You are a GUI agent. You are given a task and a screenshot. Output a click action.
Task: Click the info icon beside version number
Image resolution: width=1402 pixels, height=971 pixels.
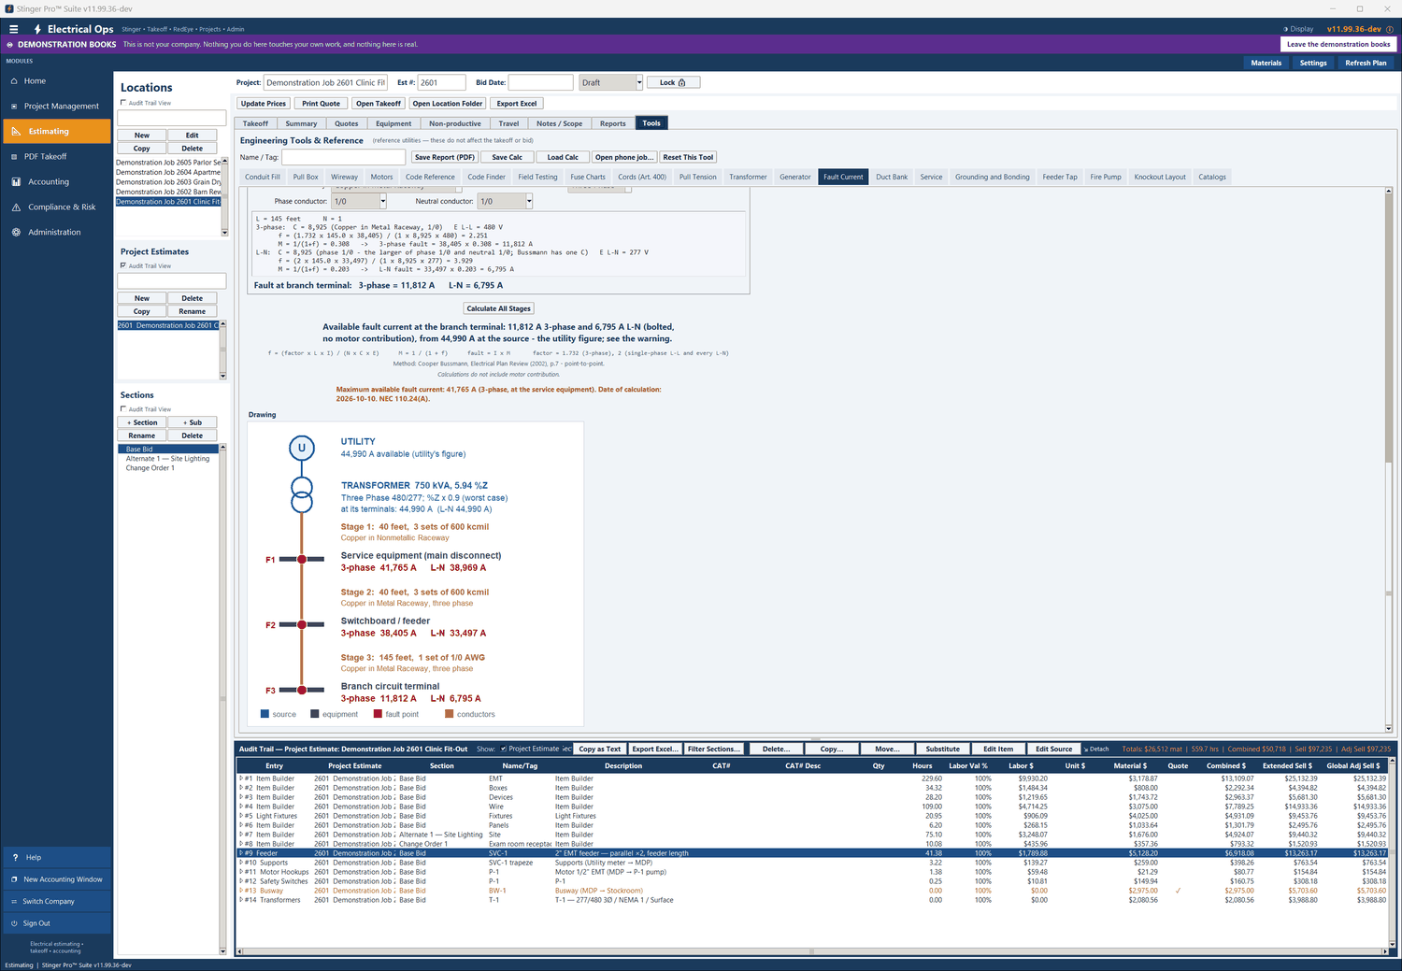[x=1390, y=29]
